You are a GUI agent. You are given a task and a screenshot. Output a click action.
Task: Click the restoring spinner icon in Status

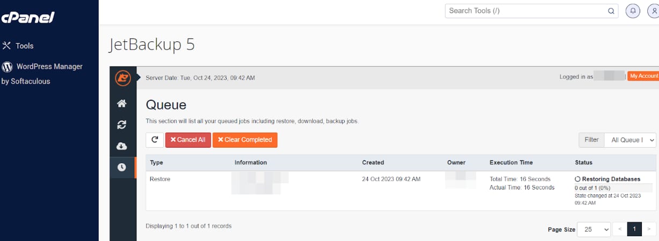click(578, 179)
